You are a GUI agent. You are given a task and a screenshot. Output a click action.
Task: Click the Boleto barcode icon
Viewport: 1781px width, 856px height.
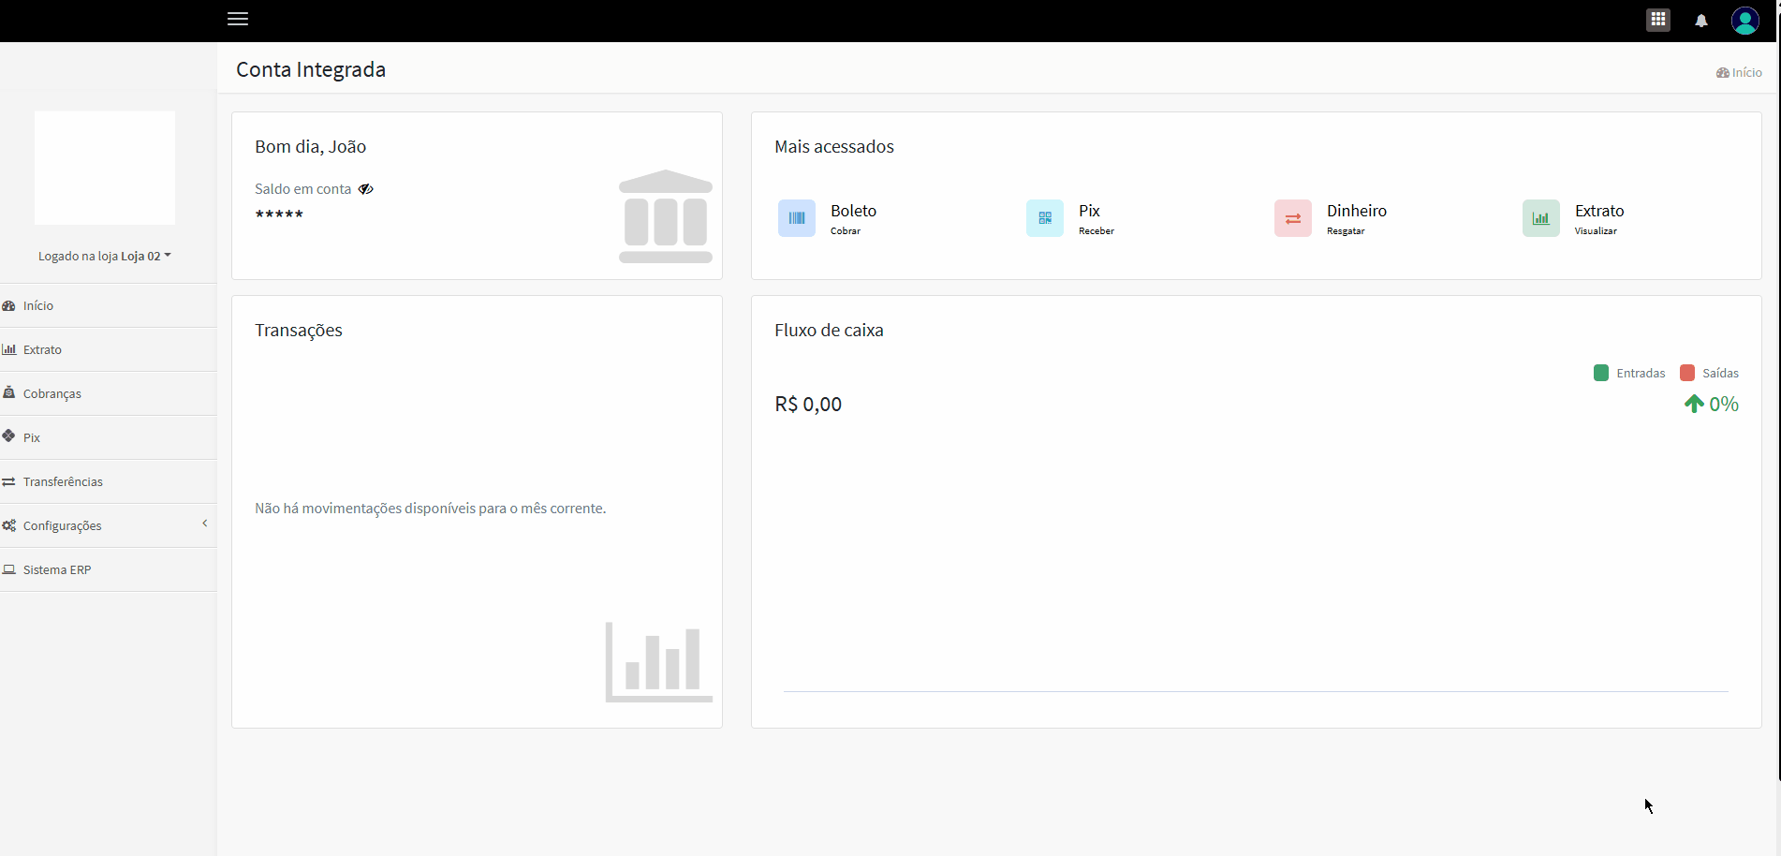pos(797,218)
